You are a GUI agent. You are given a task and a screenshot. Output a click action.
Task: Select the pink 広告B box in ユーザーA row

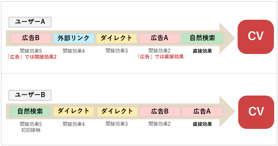[x=31, y=38]
